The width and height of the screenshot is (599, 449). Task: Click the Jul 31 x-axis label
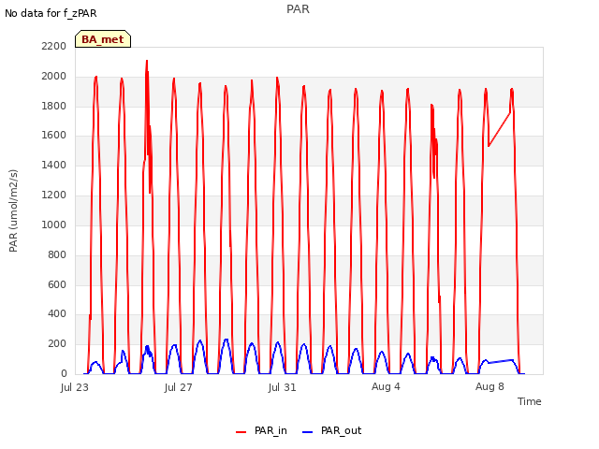(x=283, y=387)
